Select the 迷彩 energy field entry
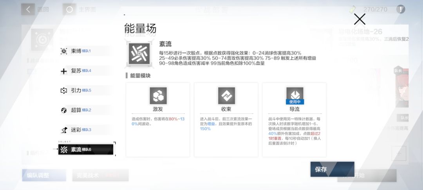 click(x=86, y=130)
